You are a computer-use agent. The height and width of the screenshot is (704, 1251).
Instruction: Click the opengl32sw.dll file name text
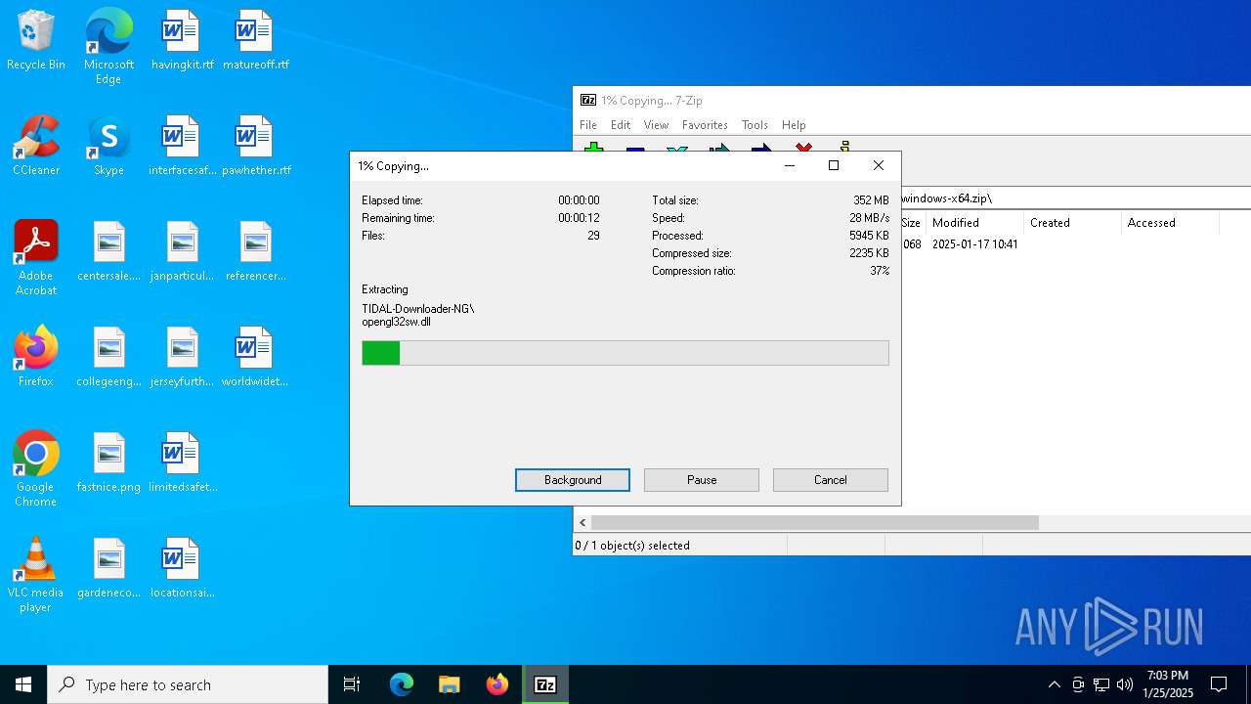point(396,322)
